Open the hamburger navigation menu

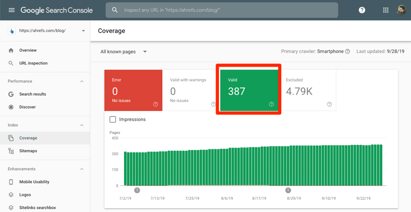pyautogui.click(x=11, y=10)
